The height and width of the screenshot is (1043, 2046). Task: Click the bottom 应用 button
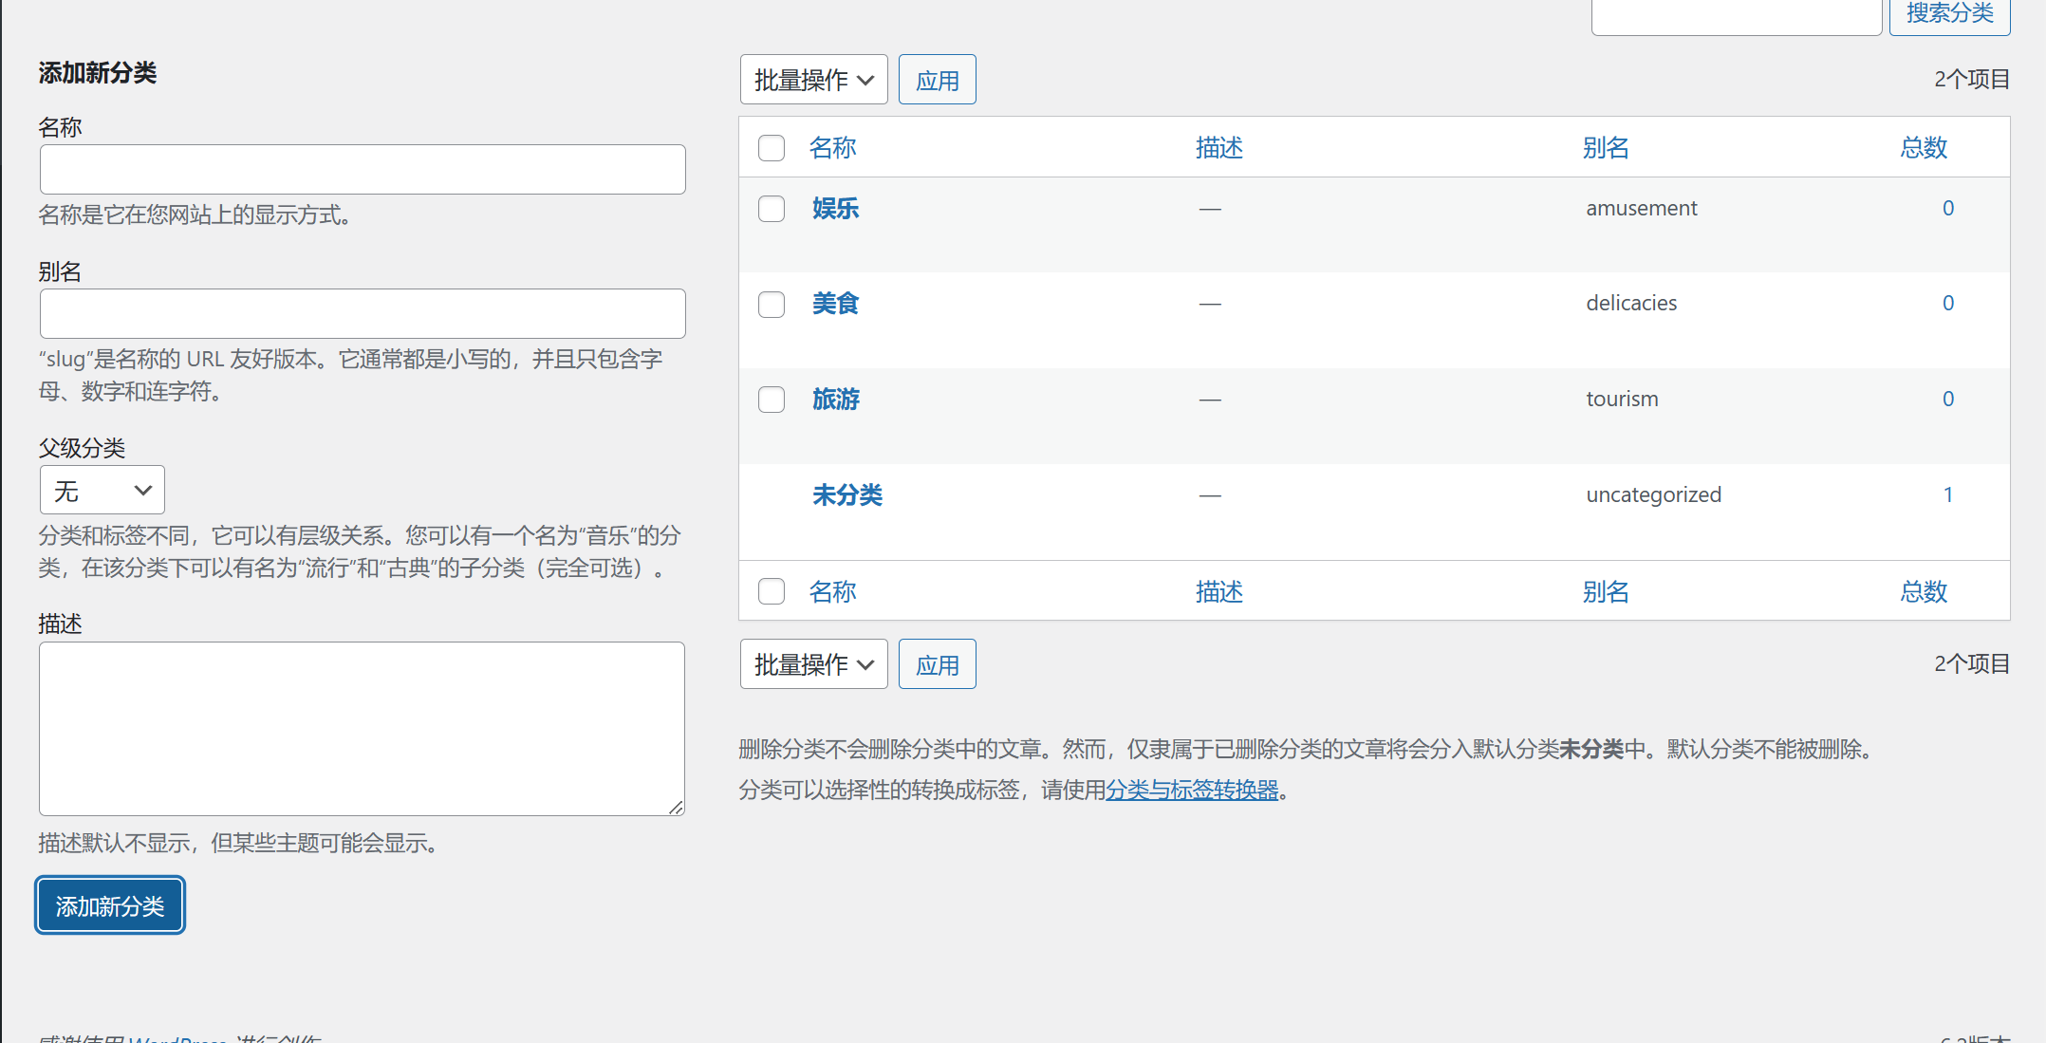click(937, 664)
